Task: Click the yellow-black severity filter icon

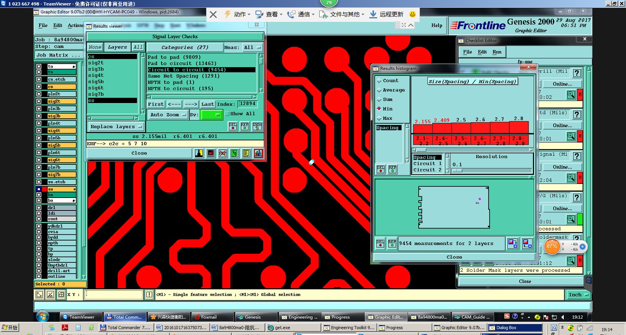Action: 199,153
